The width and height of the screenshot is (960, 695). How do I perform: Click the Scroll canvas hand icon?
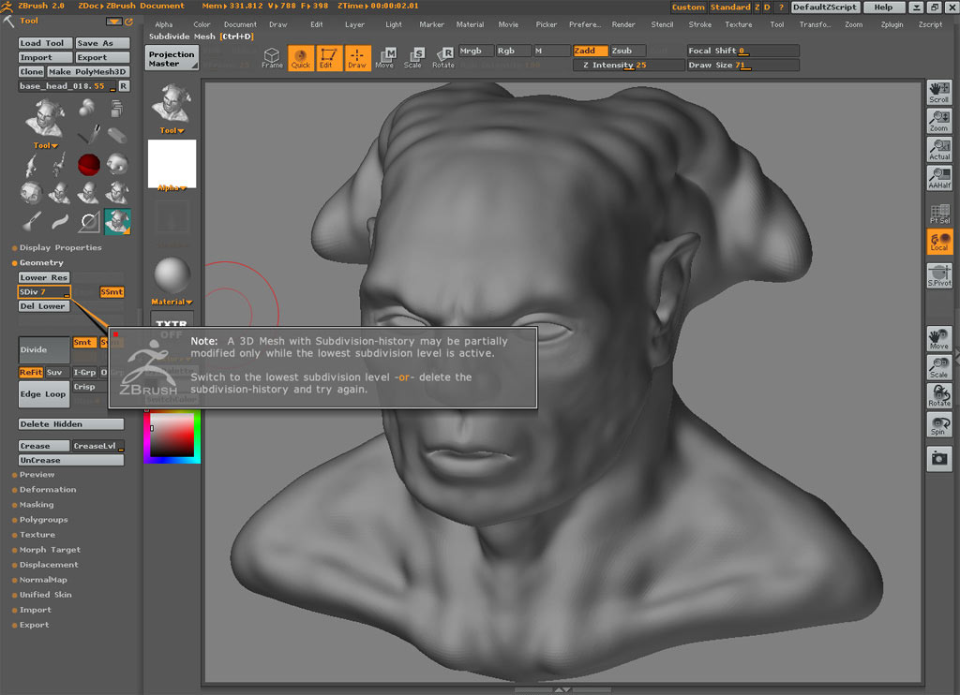(x=938, y=93)
